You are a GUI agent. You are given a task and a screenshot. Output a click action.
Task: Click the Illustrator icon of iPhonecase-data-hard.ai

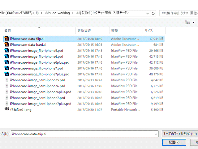point(7,45)
